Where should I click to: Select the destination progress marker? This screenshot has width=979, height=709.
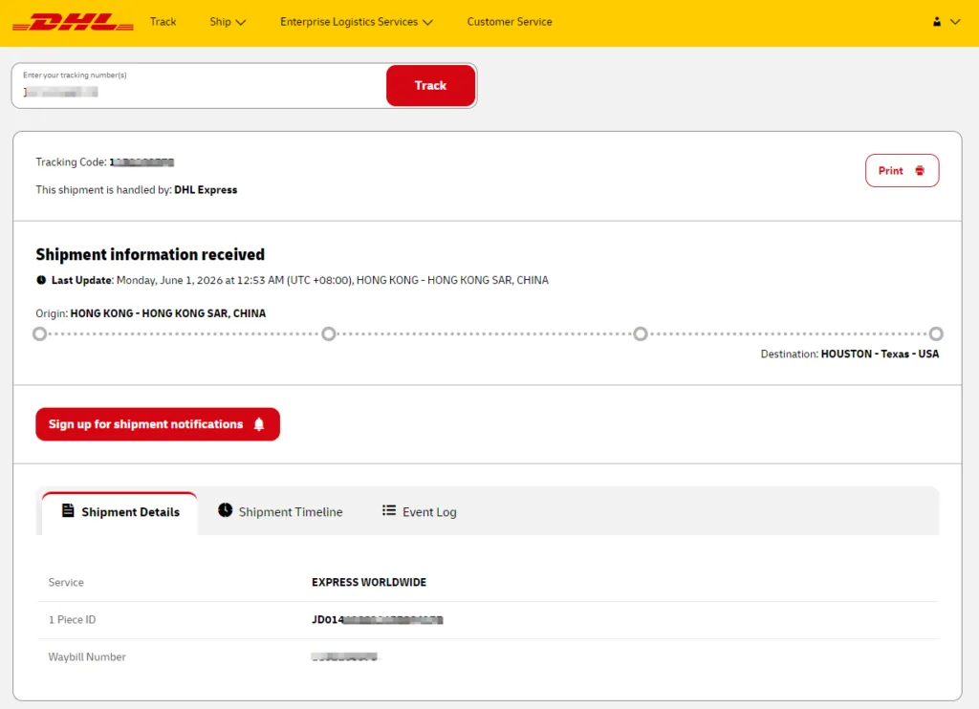coord(936,333)
